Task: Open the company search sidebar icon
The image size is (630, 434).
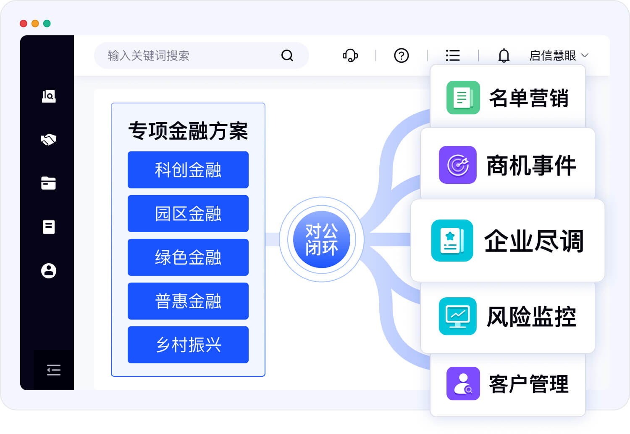Action: click(49, 96)
